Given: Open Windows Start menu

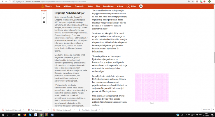Looking at the screenshot, I should coord(2,115).
